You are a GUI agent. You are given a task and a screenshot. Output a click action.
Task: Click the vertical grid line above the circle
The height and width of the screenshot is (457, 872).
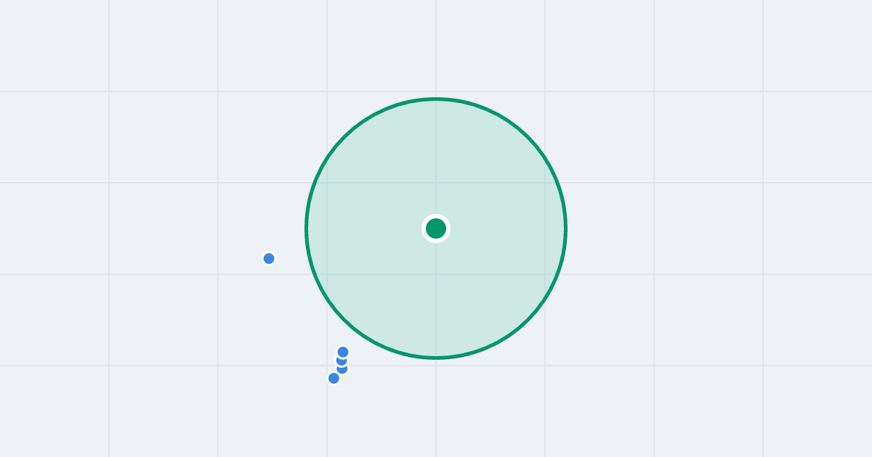click(436, 47)
